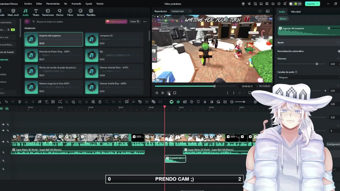
Task: Click the mark-out curly brace under preview
Action: coord(233,93)
